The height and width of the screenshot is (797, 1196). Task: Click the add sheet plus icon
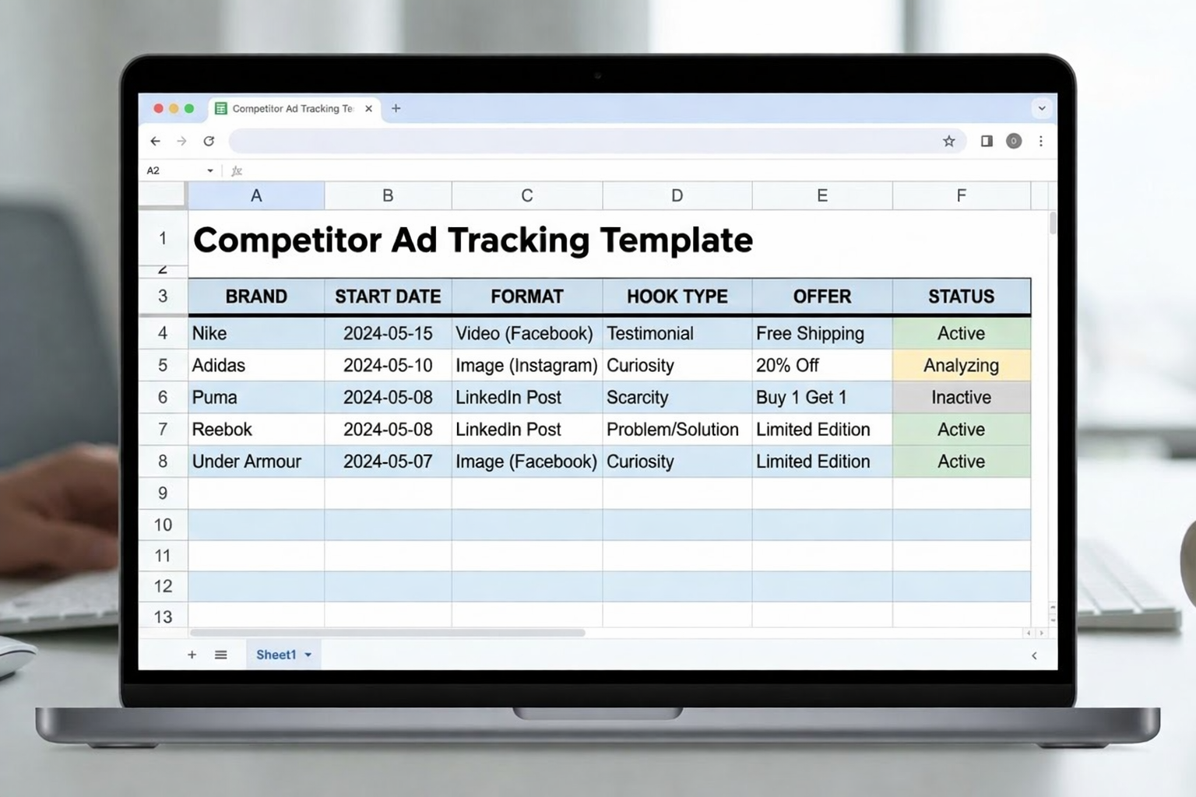click(x=192, y=655)
